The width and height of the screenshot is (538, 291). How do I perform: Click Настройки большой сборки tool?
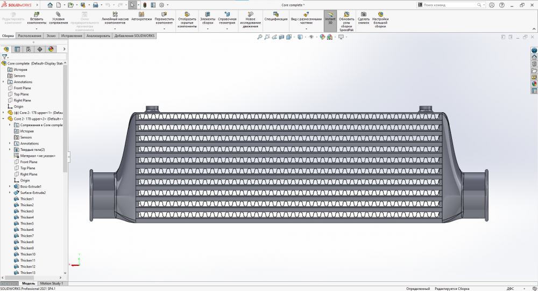[x=380, y=20]
